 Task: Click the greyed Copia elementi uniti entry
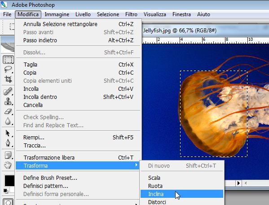coord(78,80)
